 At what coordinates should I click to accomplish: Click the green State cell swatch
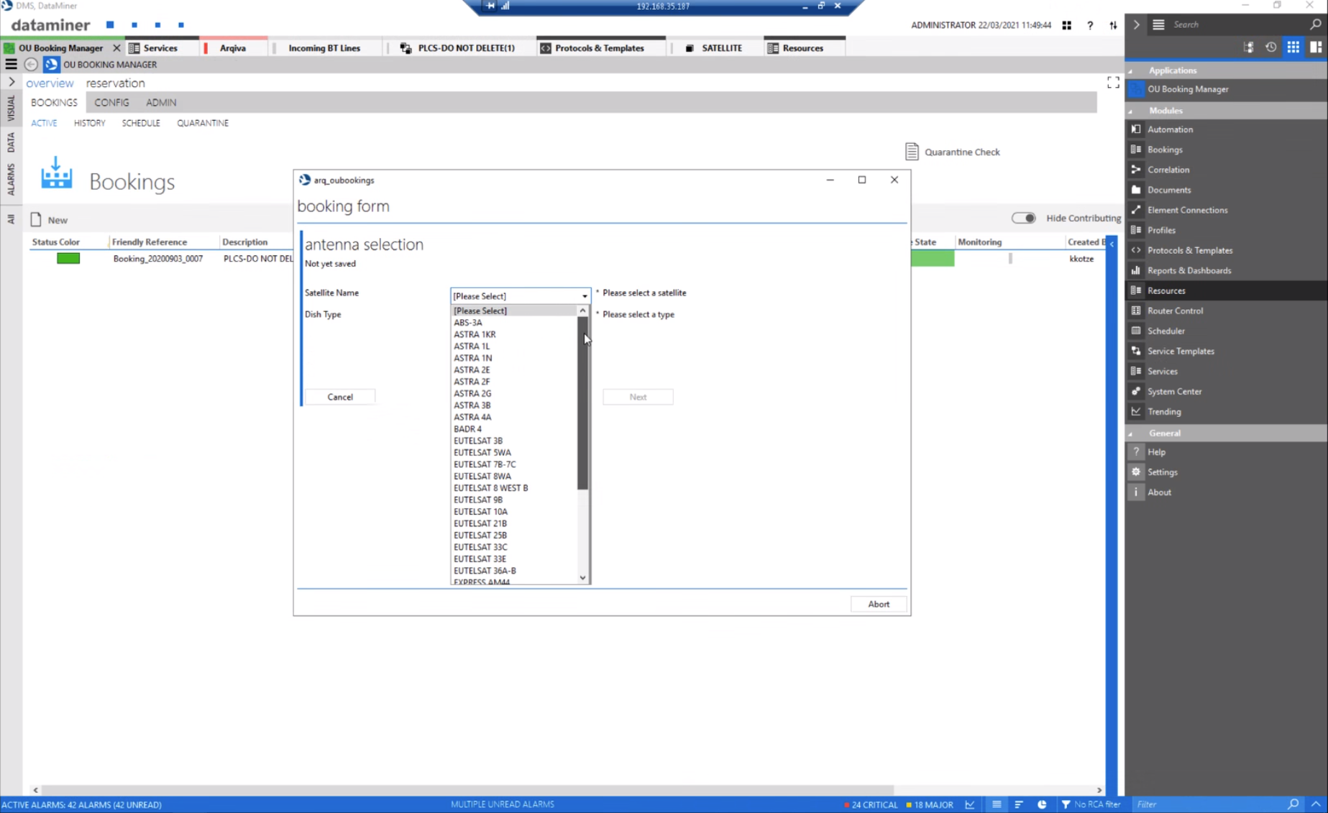pyautogui.click(x=932, y=259)
